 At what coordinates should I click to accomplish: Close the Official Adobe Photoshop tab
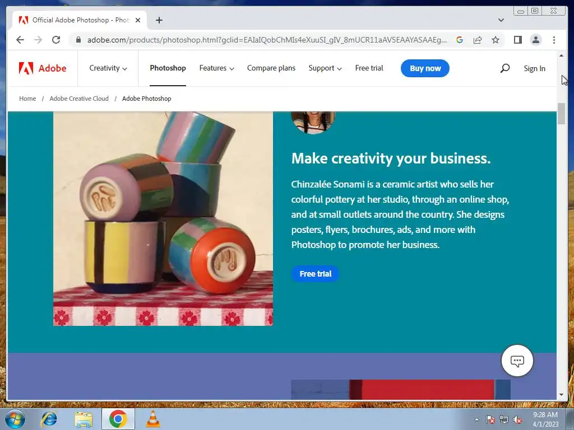[x=138, y=20]
